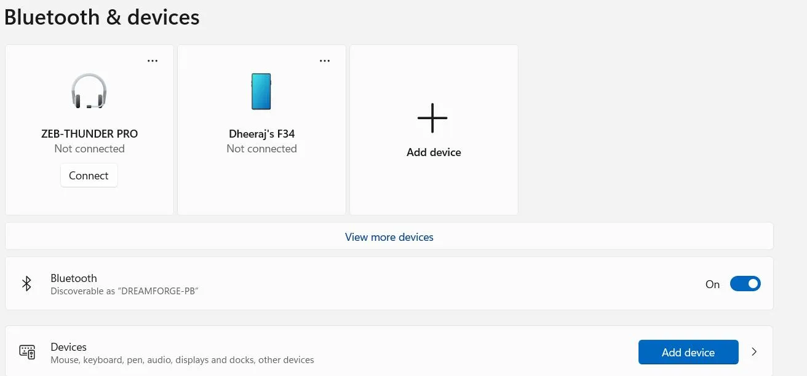Click the Bluetooth & devices page heading
This screenshot has height=376, width=807.
(102, 17)
